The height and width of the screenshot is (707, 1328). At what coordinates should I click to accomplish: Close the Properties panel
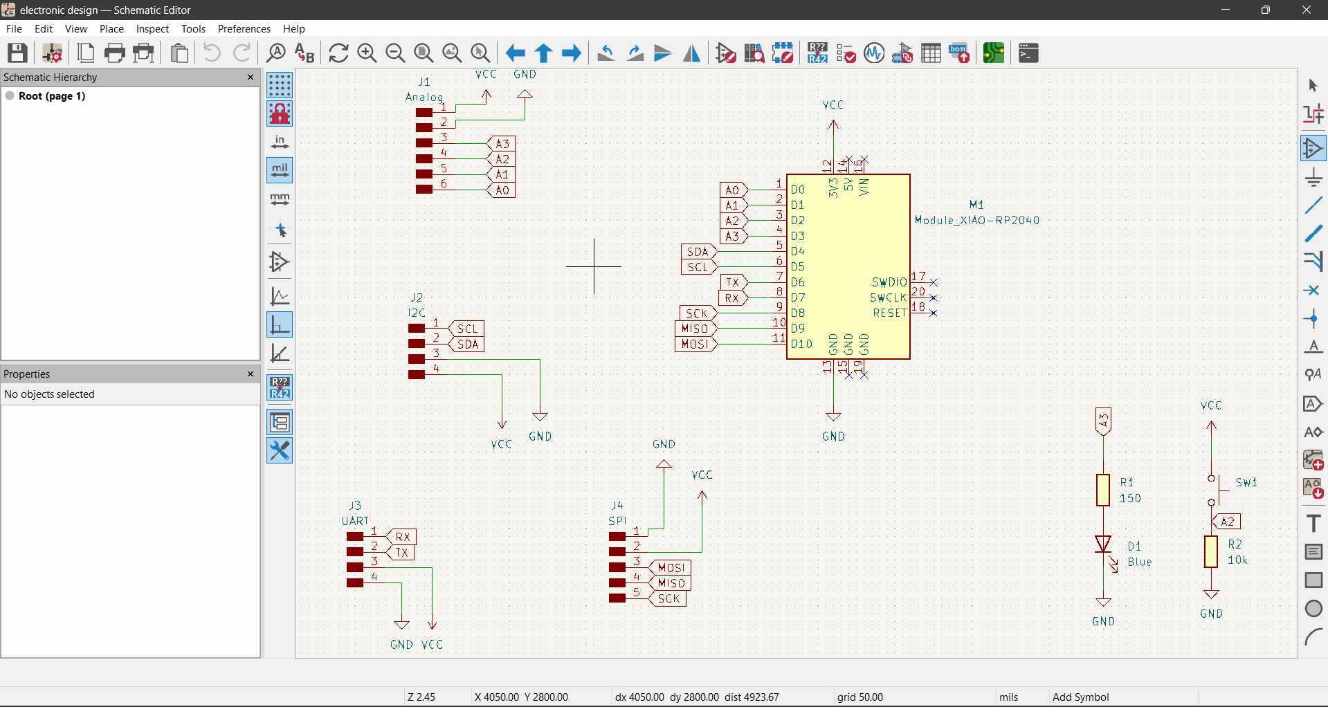coord(250,374)
